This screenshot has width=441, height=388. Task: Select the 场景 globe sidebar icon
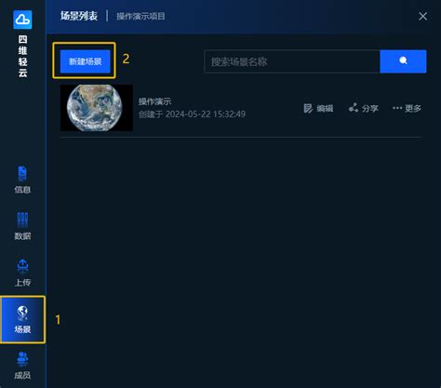click(22, 313)
